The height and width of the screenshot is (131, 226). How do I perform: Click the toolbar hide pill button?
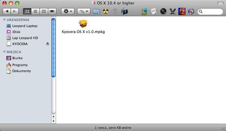(x=220, y=3)
